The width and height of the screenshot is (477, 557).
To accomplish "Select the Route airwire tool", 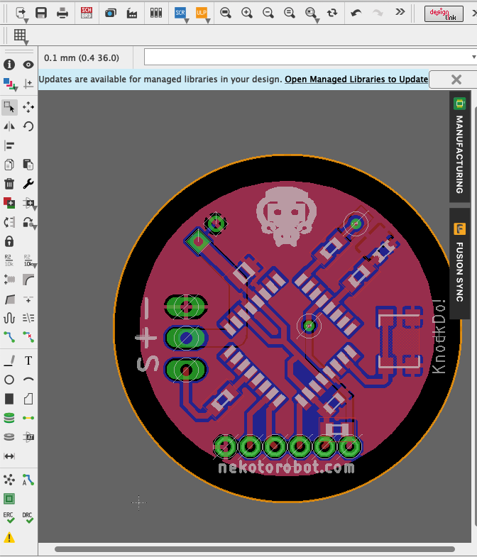I will [9, 336].
